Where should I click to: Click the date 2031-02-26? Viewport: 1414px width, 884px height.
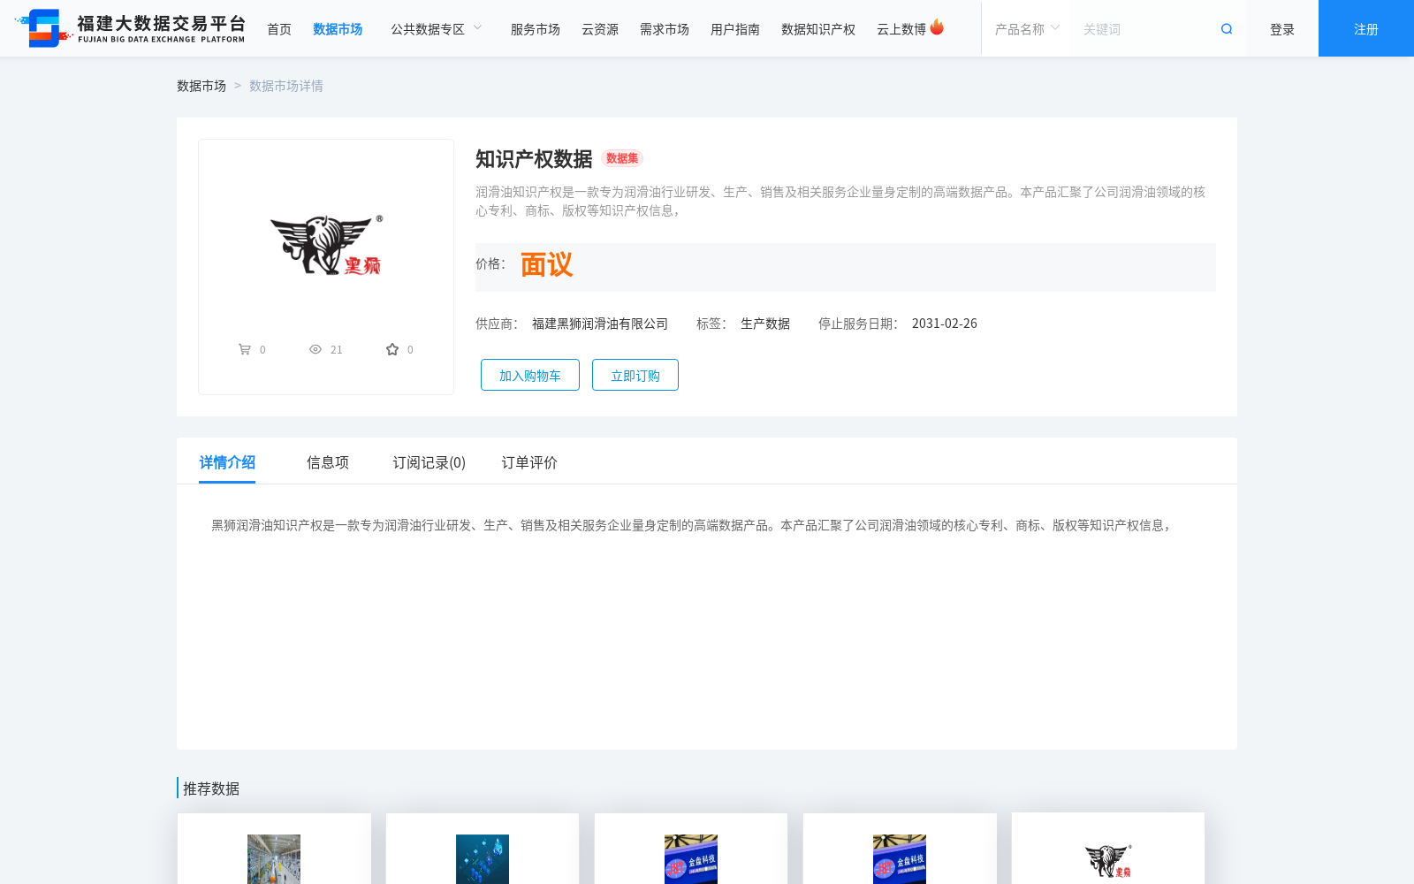pyautogui.click(x=945, y=324)
